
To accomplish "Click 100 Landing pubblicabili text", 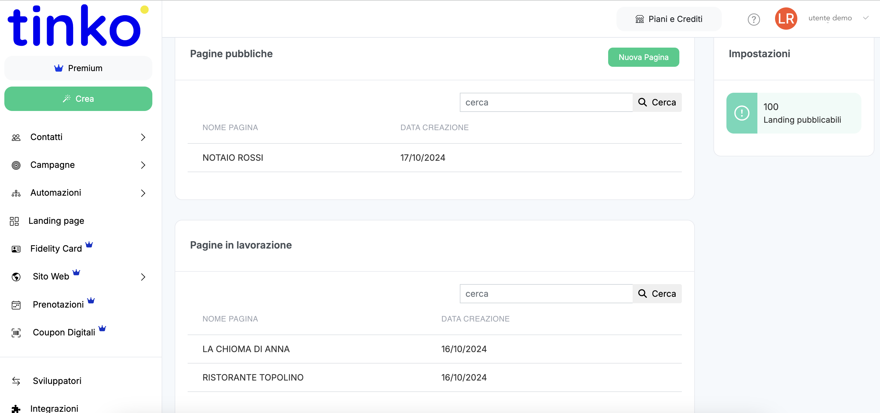I will (802, 113).
